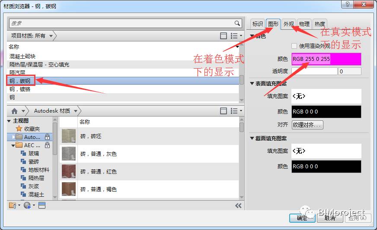The height and width of the screenshot is (230, 377).
Task: Select the 灰浆 category icon
Action: pos(23,186)
